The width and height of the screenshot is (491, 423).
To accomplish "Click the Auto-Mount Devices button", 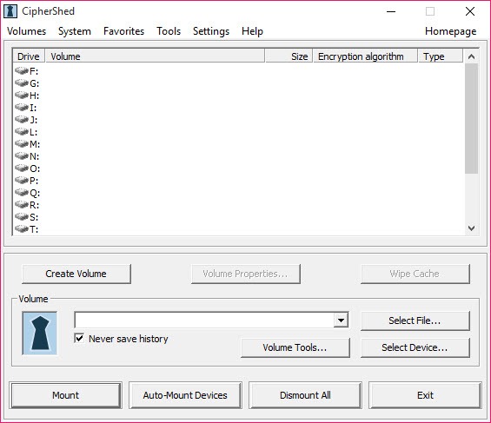I will tap(185, 395).
